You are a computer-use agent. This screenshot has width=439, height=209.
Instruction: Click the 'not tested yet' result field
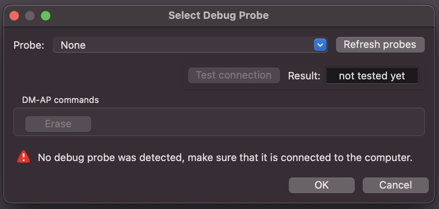[372, 76]
